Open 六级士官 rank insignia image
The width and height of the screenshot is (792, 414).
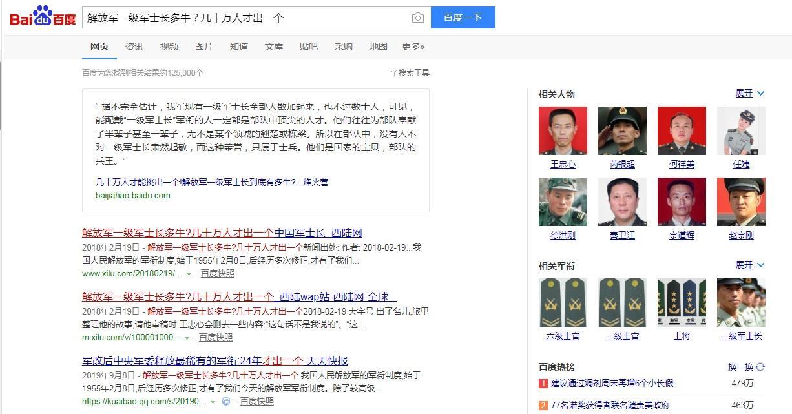pyautogui.click(x=563, y=302)
